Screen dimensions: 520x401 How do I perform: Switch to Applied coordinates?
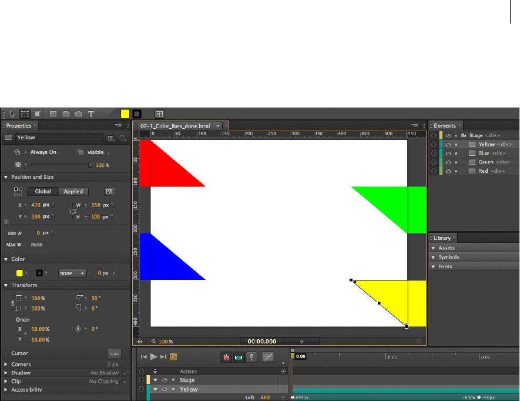pos(73,191)
